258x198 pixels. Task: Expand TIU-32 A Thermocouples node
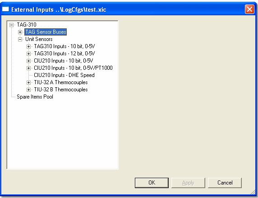point(28,83)
